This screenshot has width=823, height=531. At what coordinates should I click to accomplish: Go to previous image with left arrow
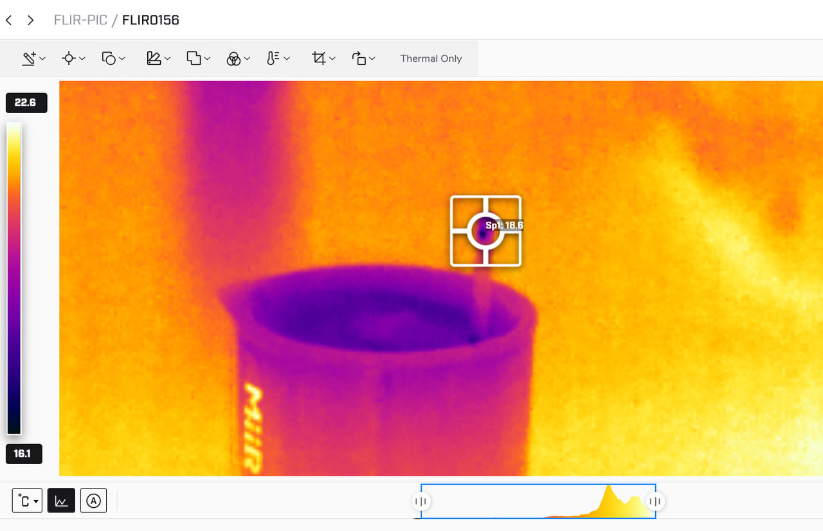pyautogui.click(x=9, y=20)
